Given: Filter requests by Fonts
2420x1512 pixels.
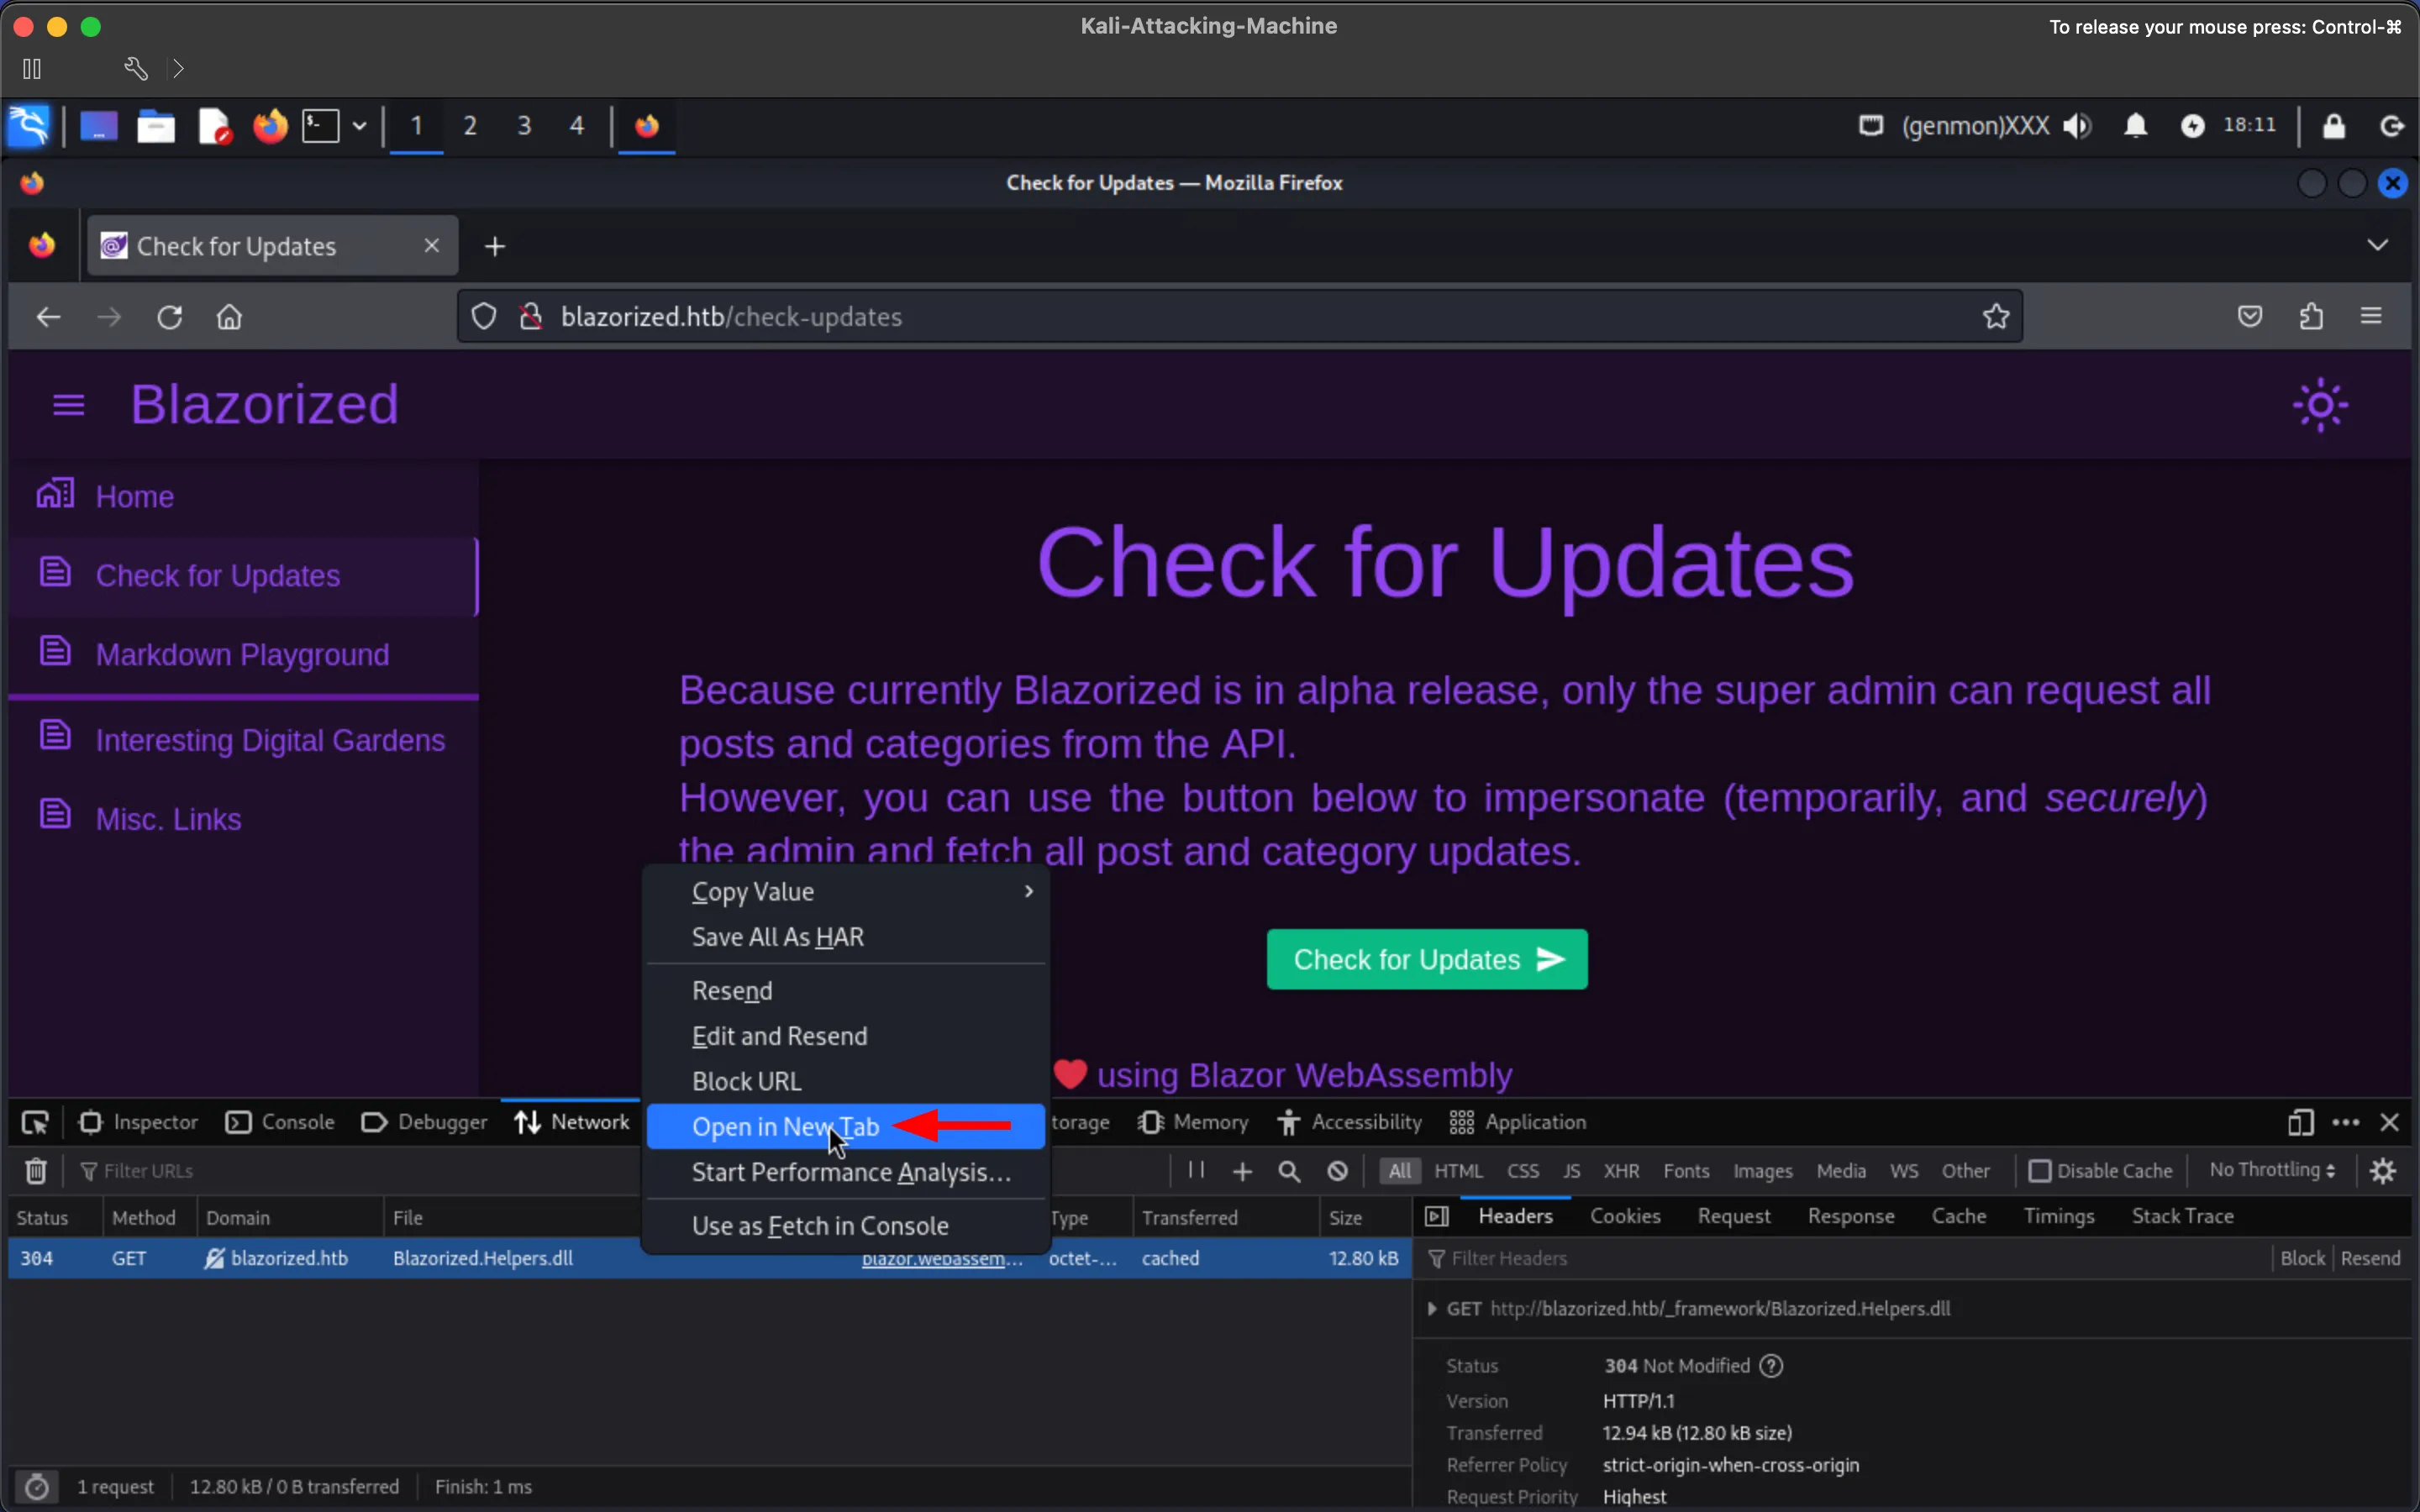Looking at the screenshot, I should tap(1686, 1170).
